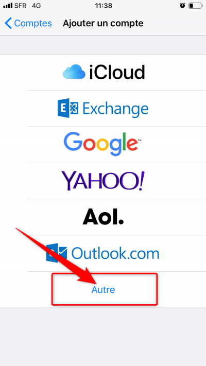Open the Autre account option

(x=103, y=290)
